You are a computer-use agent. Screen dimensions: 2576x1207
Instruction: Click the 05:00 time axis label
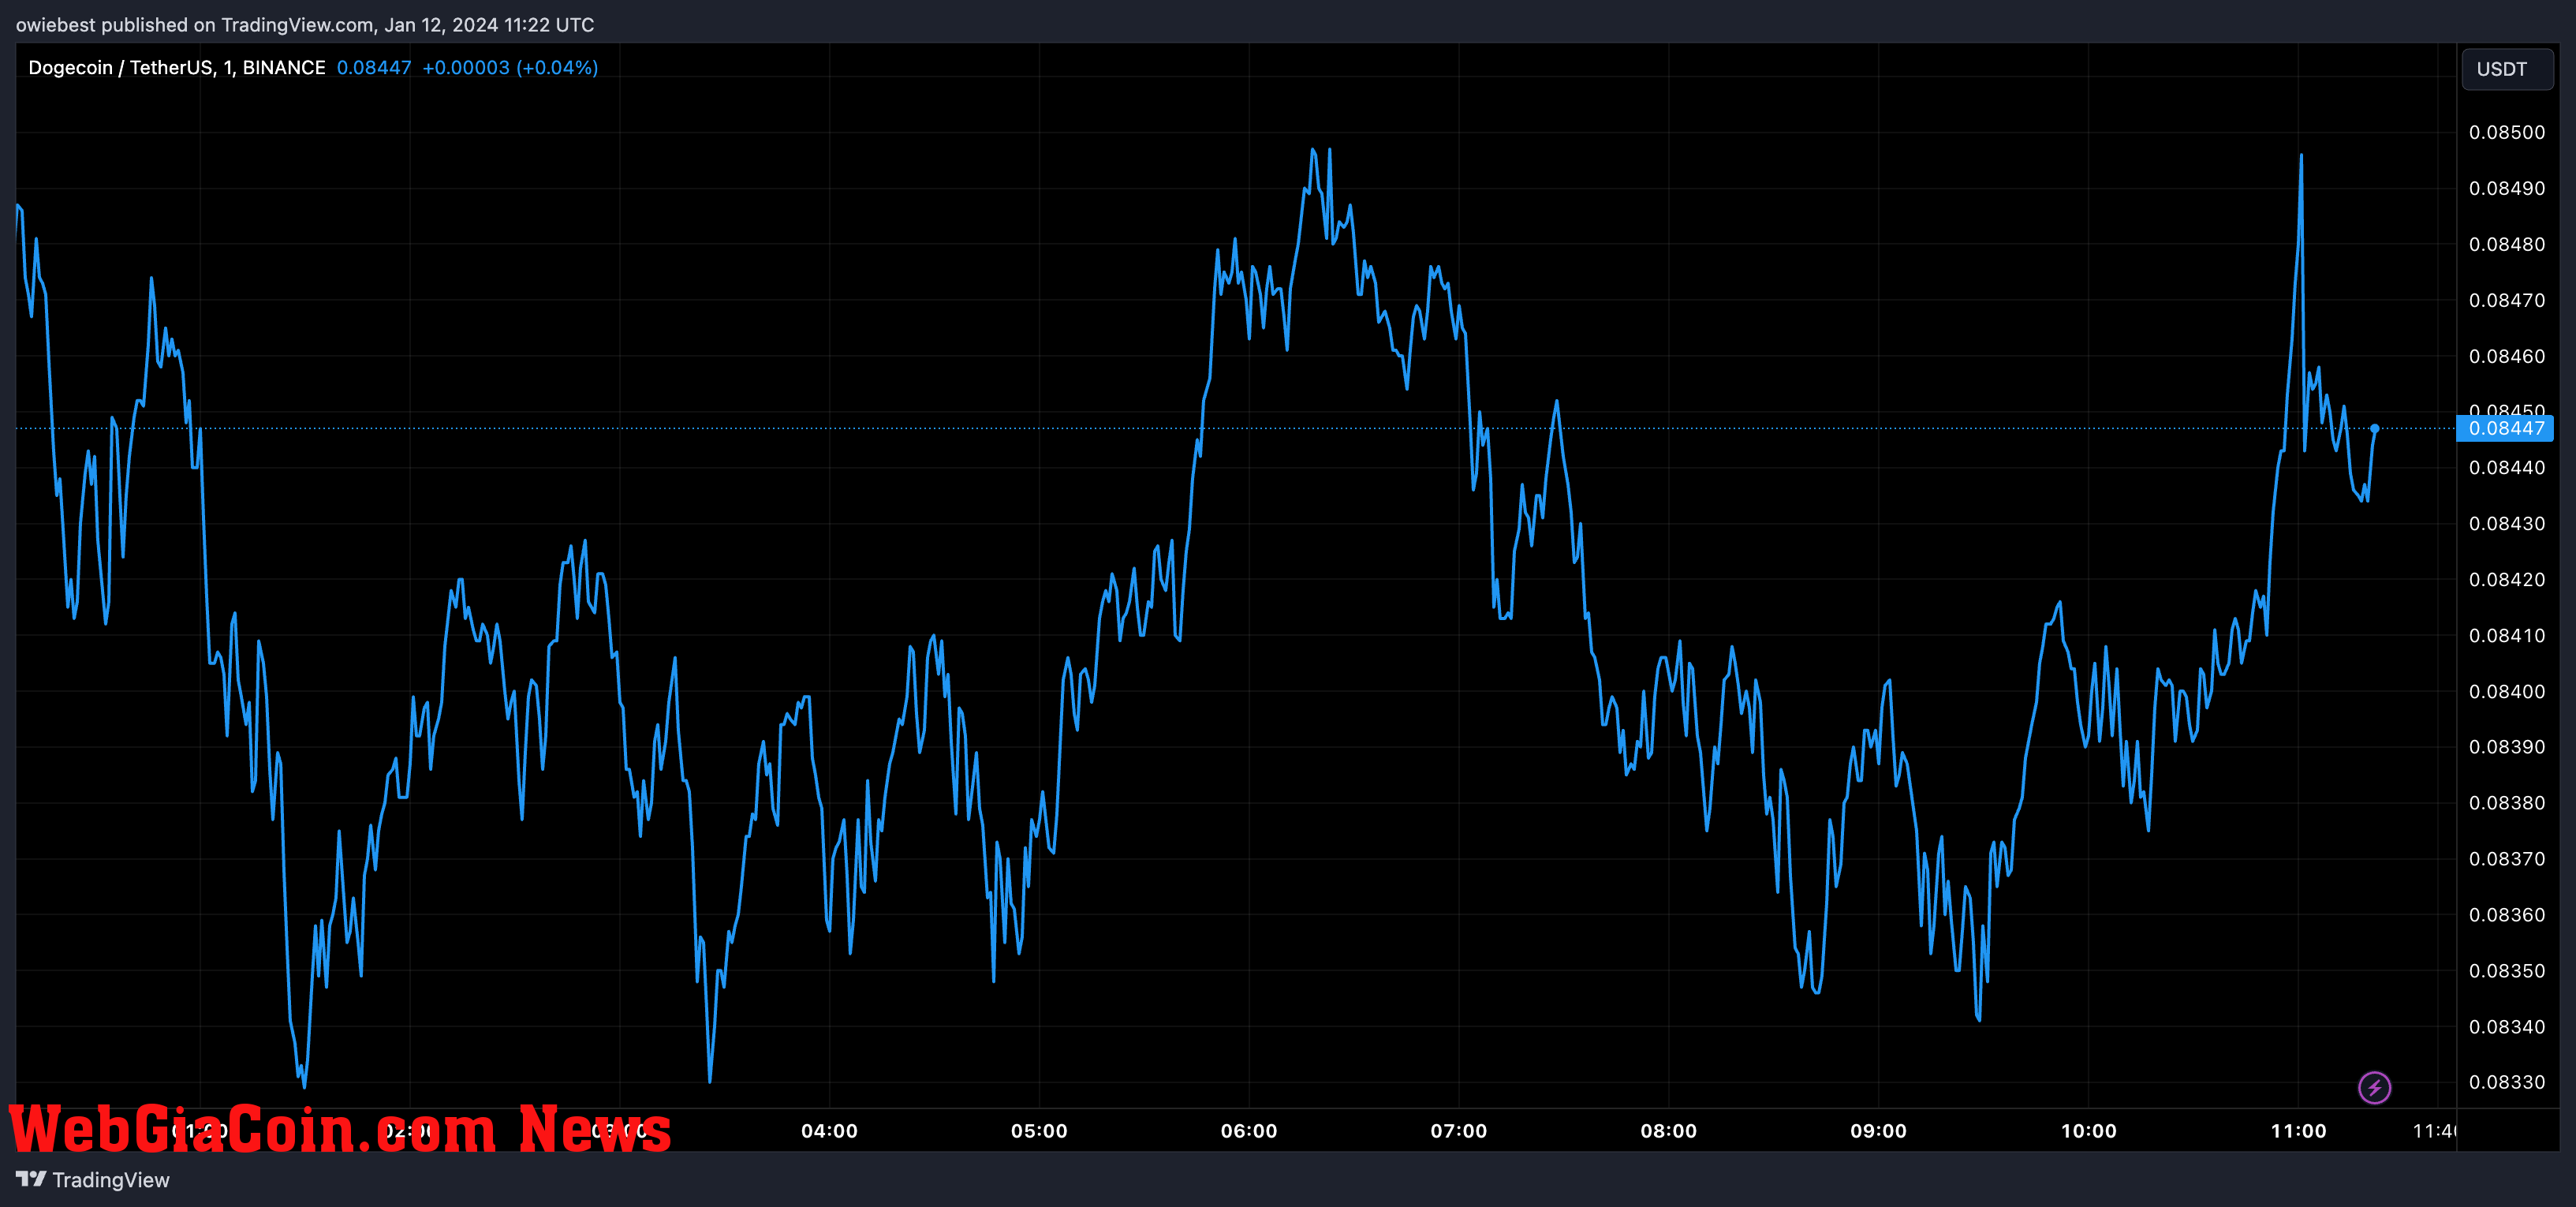(x=1039, y=1131)
